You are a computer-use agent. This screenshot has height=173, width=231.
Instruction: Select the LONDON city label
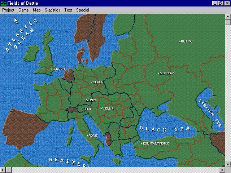pos(58,69)
